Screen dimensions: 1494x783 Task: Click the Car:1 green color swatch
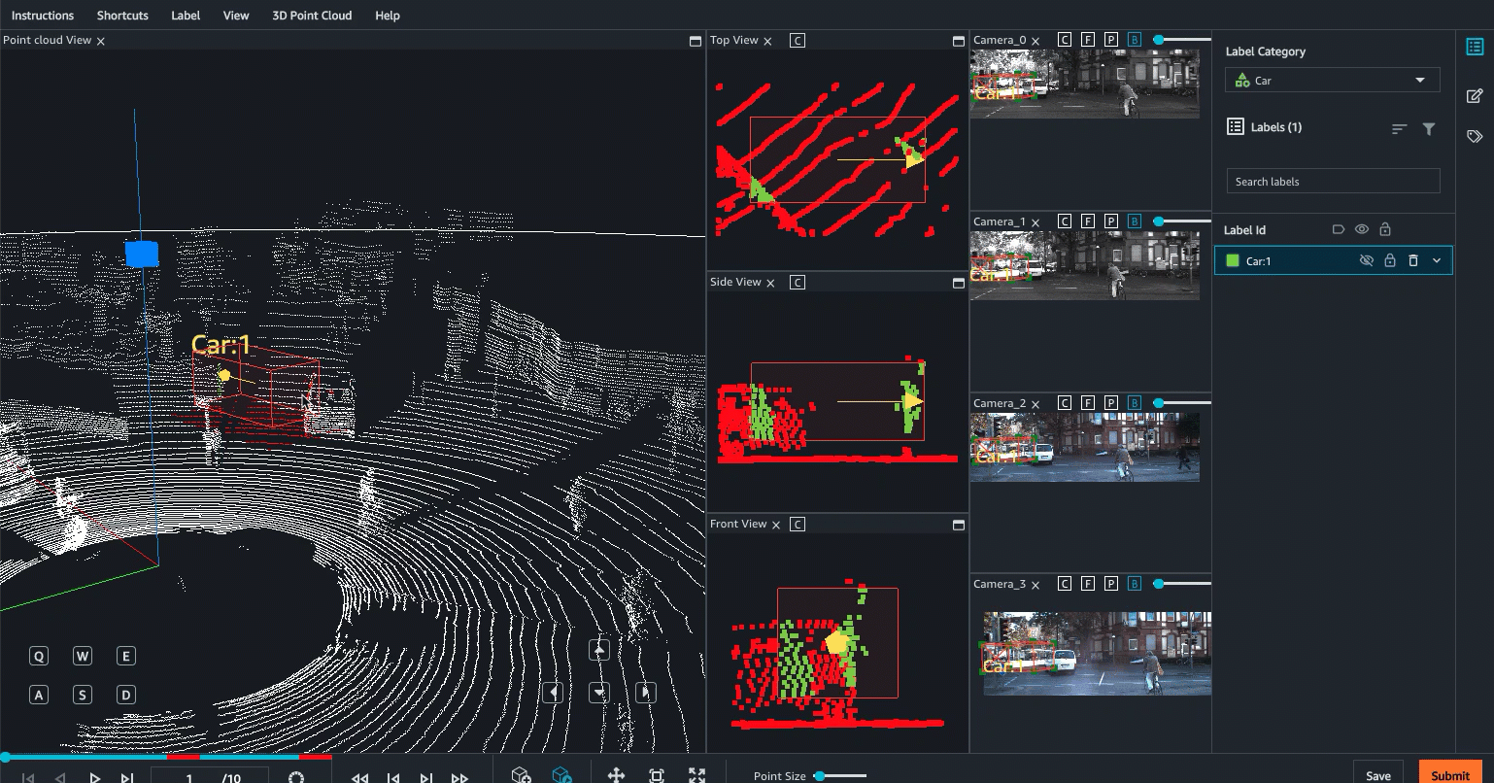tap(1233, 260)
